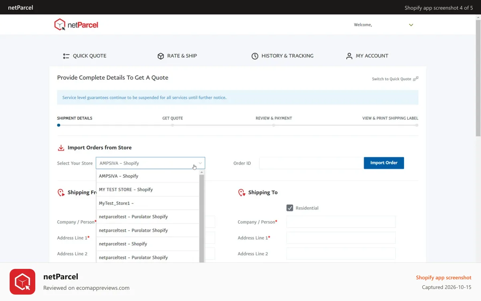Screen dimensions: 481x301
Task: Click the Shipment Details progress dot
Action: (x=59, y=125)
